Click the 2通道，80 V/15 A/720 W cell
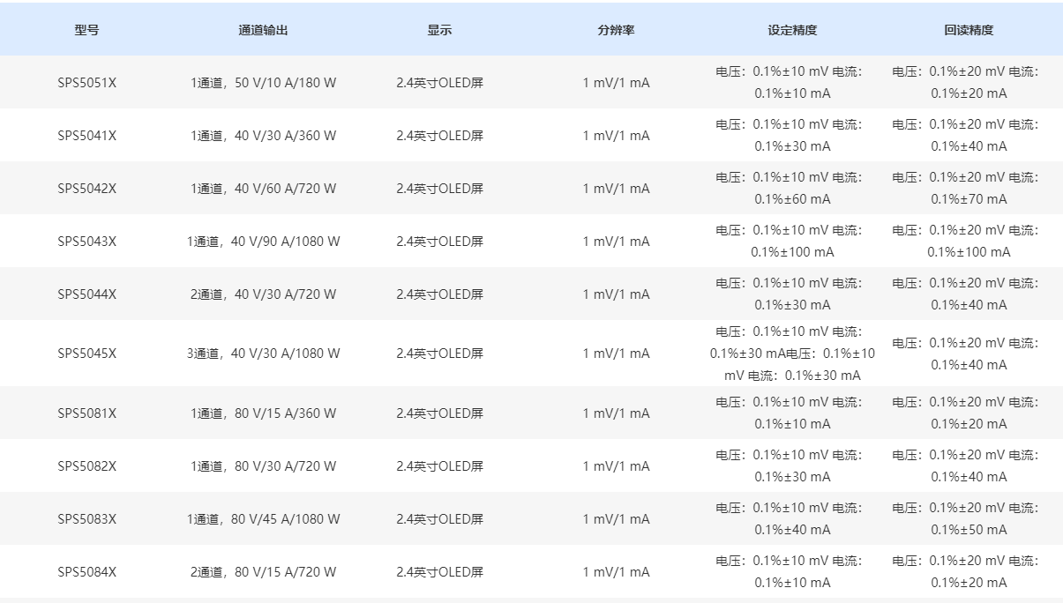Viewport: 1063px width, 603px height. 263,572
